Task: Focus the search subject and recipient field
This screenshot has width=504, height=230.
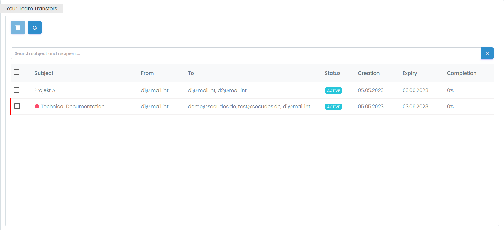Action: point(246,53)
